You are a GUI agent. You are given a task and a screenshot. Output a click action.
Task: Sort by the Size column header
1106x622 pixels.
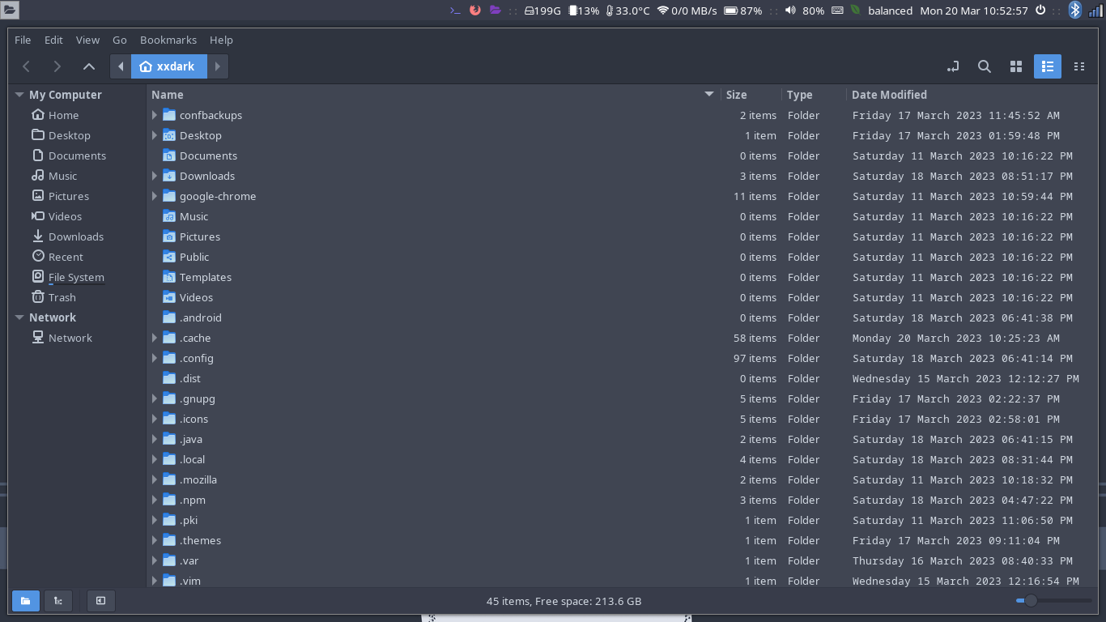(751, 95)
